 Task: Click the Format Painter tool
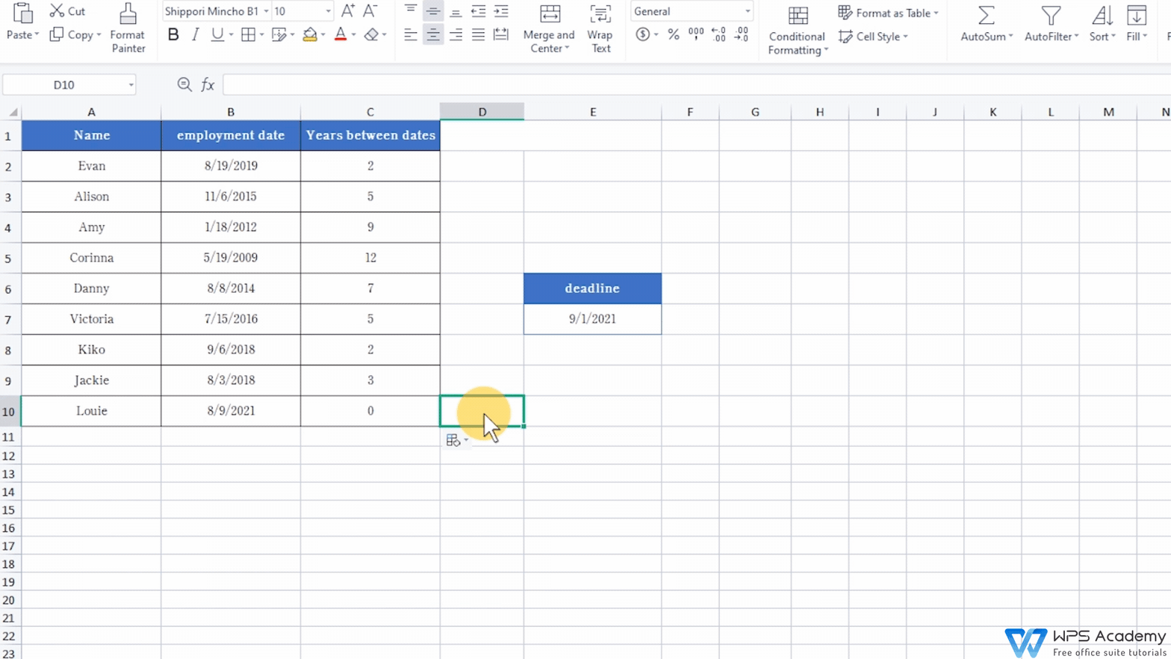point(128,28)
